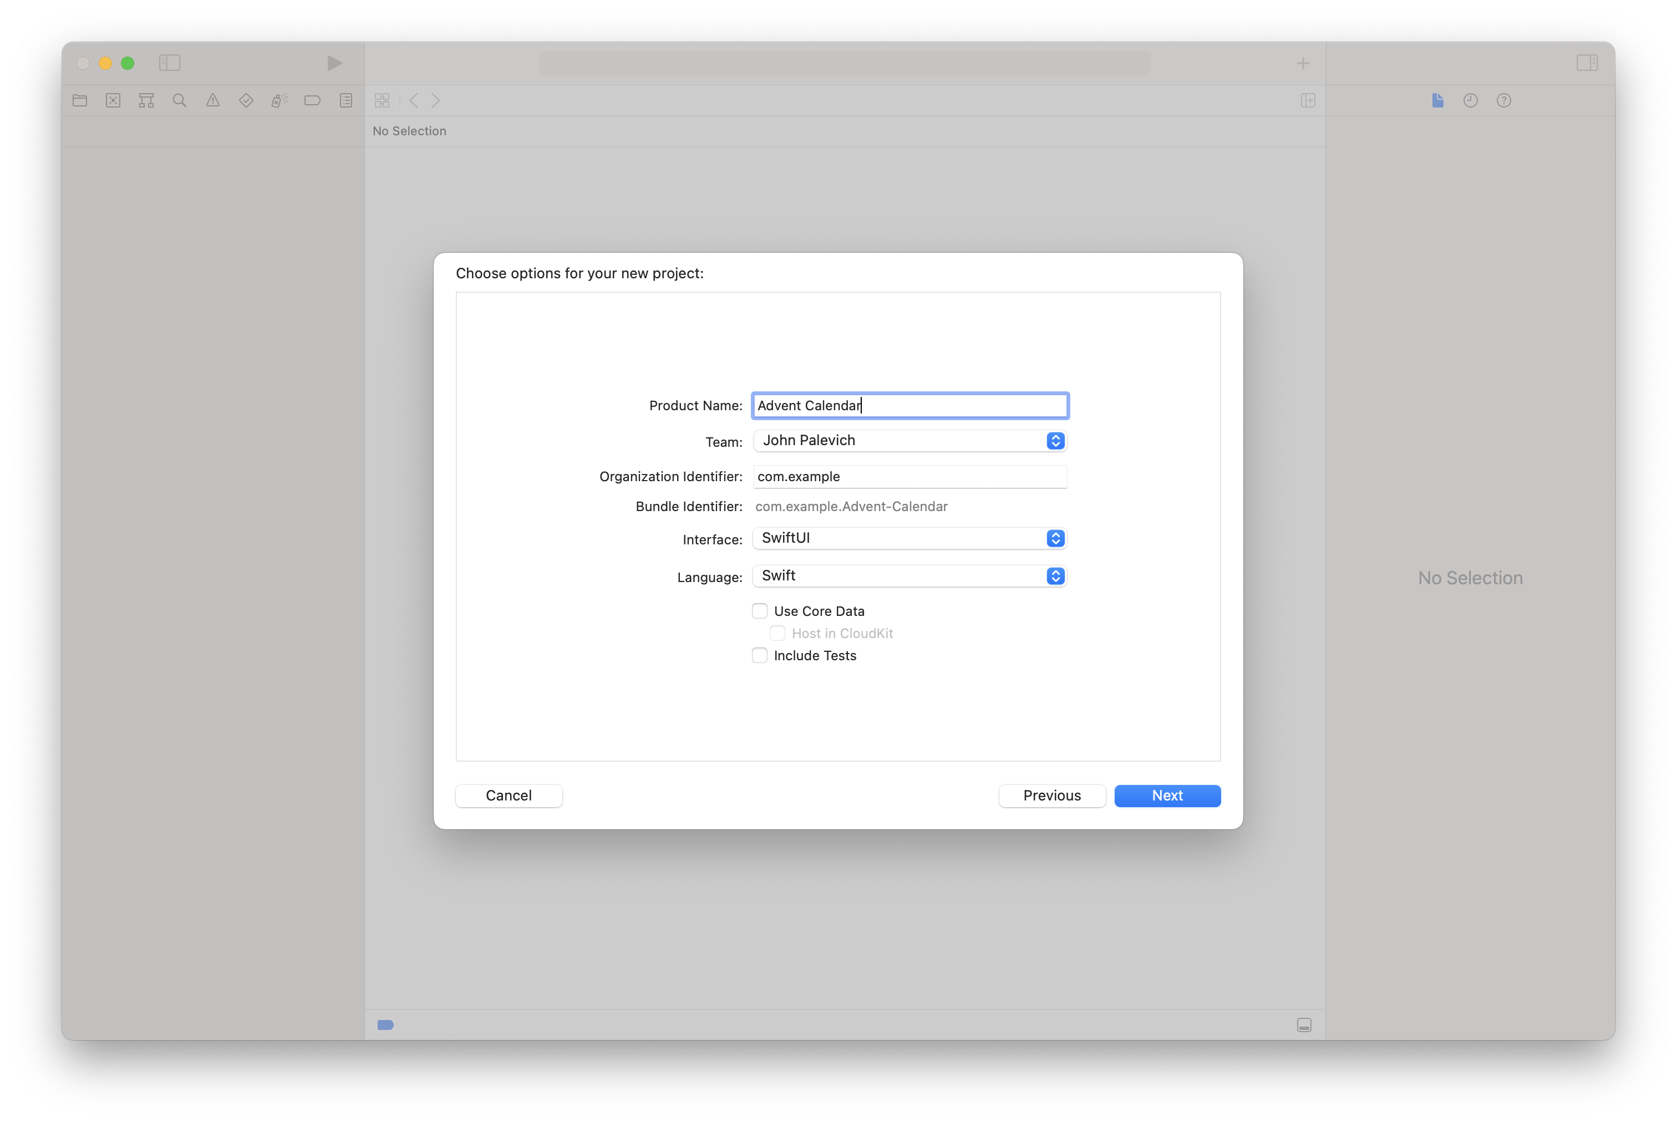Click the Cancel button to dismiss

509,794
